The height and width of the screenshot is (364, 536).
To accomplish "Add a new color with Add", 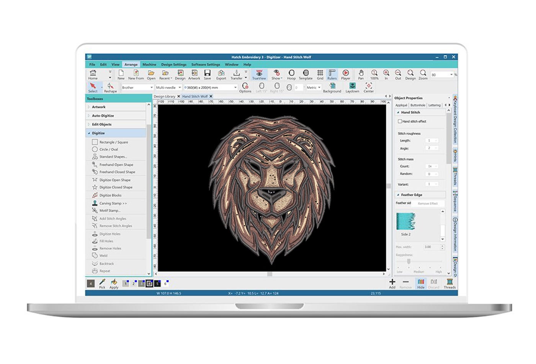I will pos(392,284).
